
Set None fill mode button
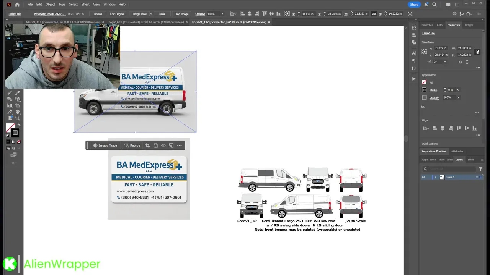19,142
